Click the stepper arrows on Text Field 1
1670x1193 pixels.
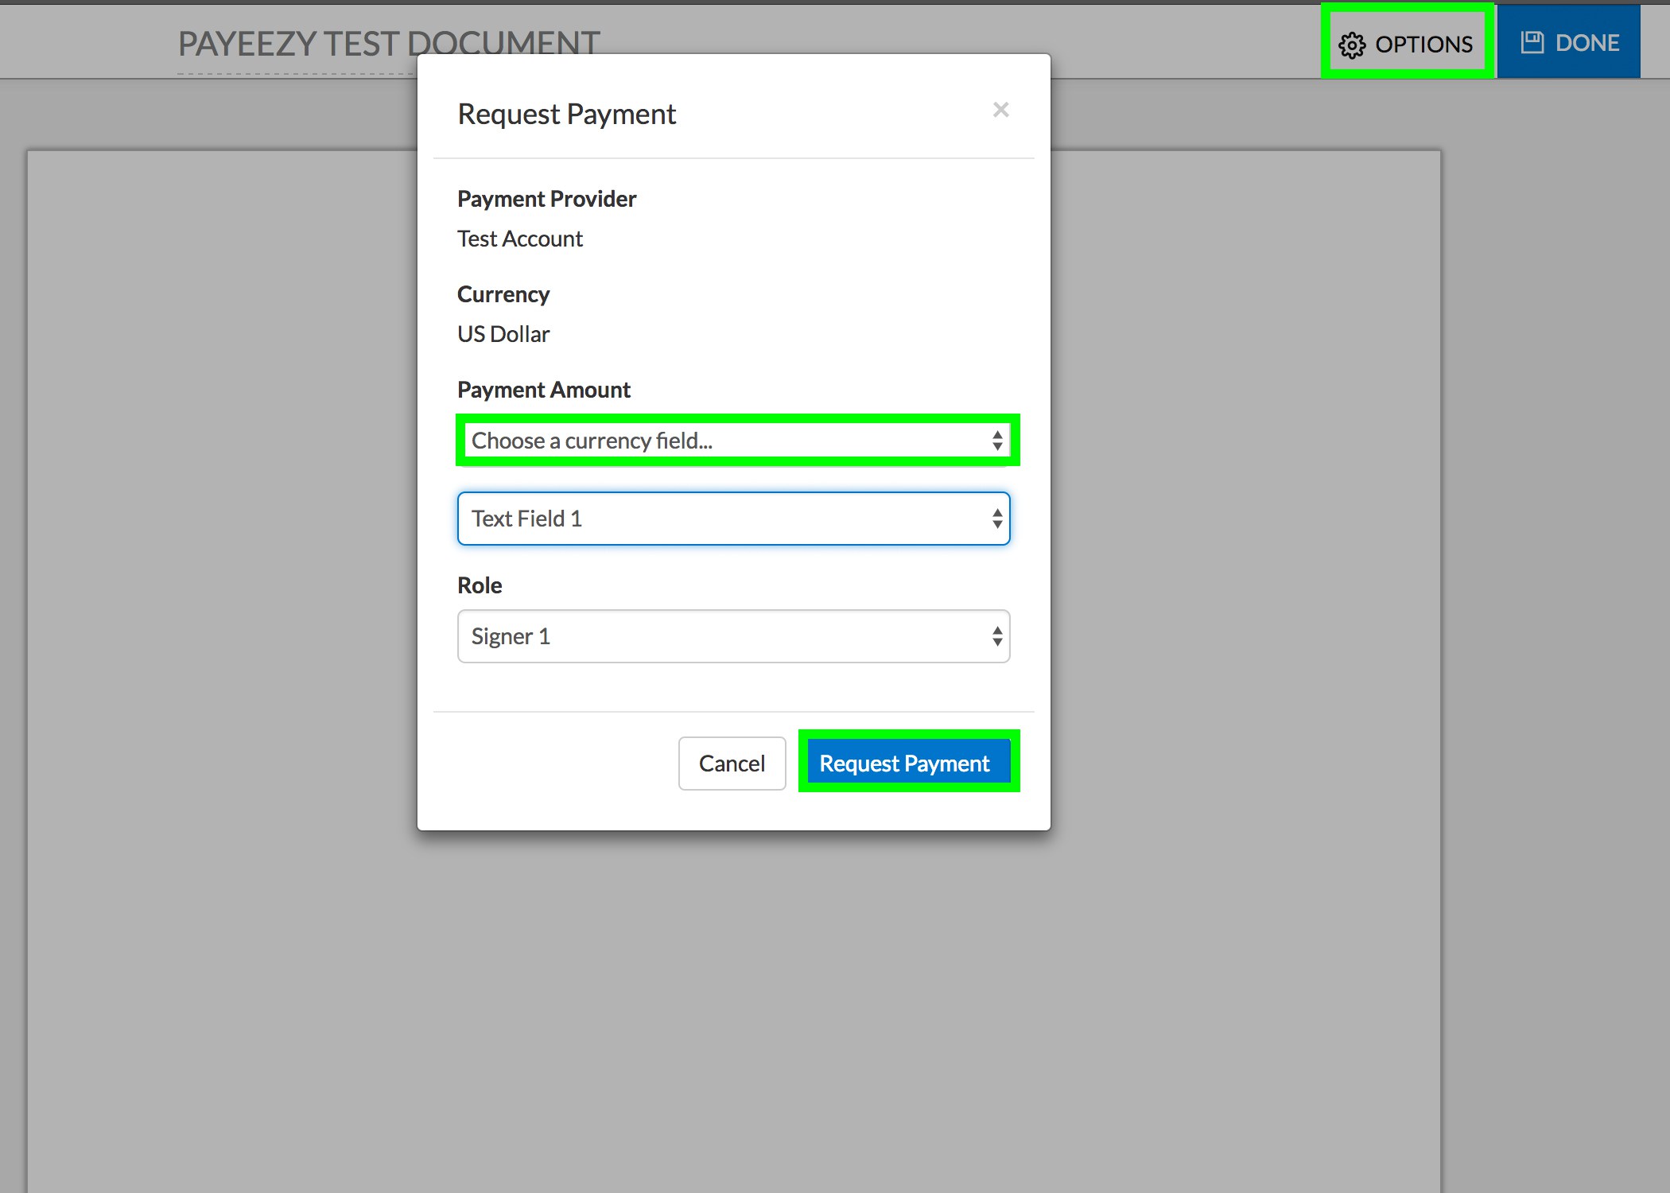pos(996,519)
